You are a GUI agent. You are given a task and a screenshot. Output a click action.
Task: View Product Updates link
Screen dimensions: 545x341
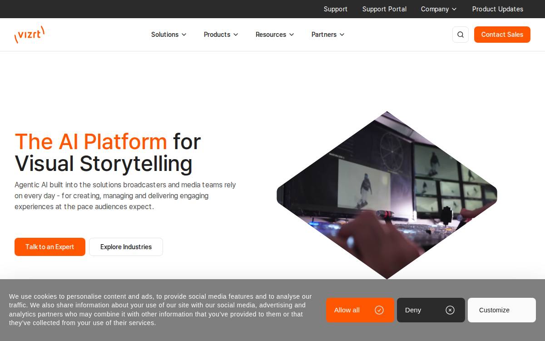[x=498, y=9]
